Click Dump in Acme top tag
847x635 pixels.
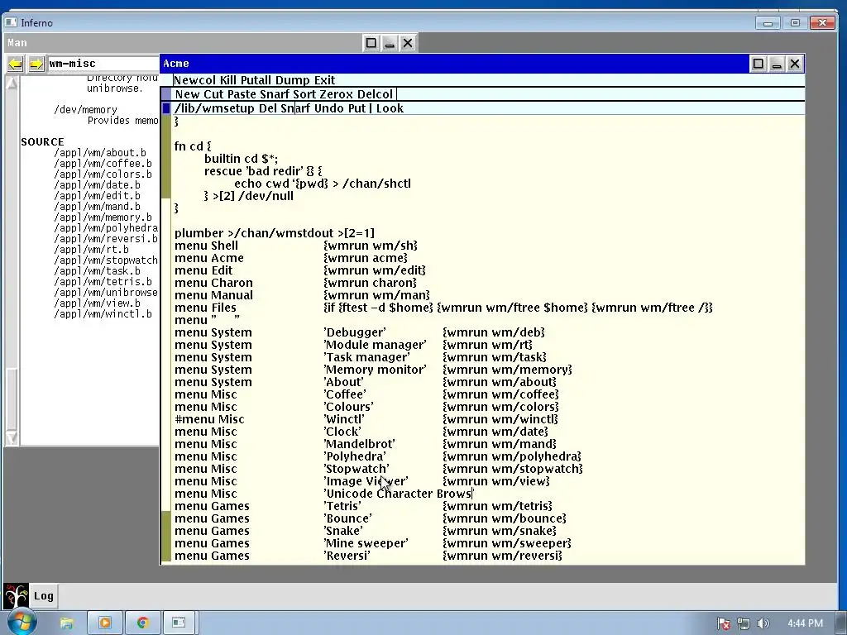pyautogui.click(x=292, y=80)
